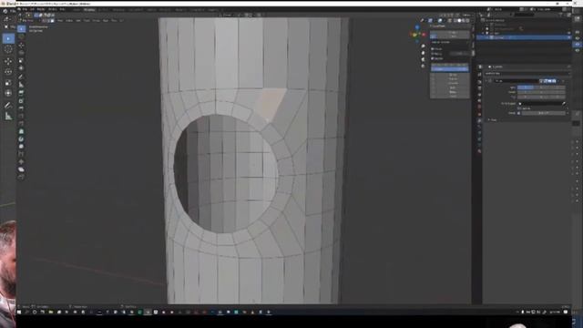Viewport: 583px width, 328px height.
Task: Collapse the sidebar panel header triangle
Action: (431, 26)
